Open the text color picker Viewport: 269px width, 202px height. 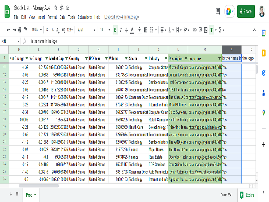[x=132, y=30]
